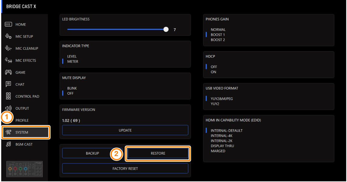This screenshot has height=182, width=347.
Task: Click the MIC SETUP microphone-gear icon
Action: coord(8,36)
